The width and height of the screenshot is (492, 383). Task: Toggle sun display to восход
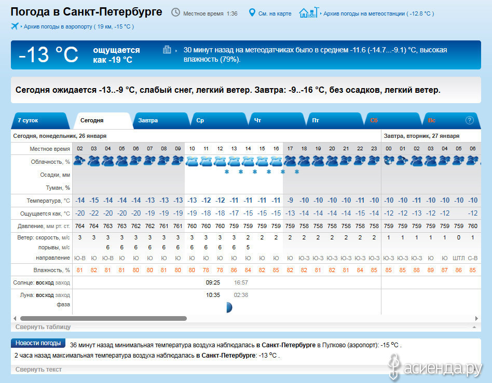[44, 282]
